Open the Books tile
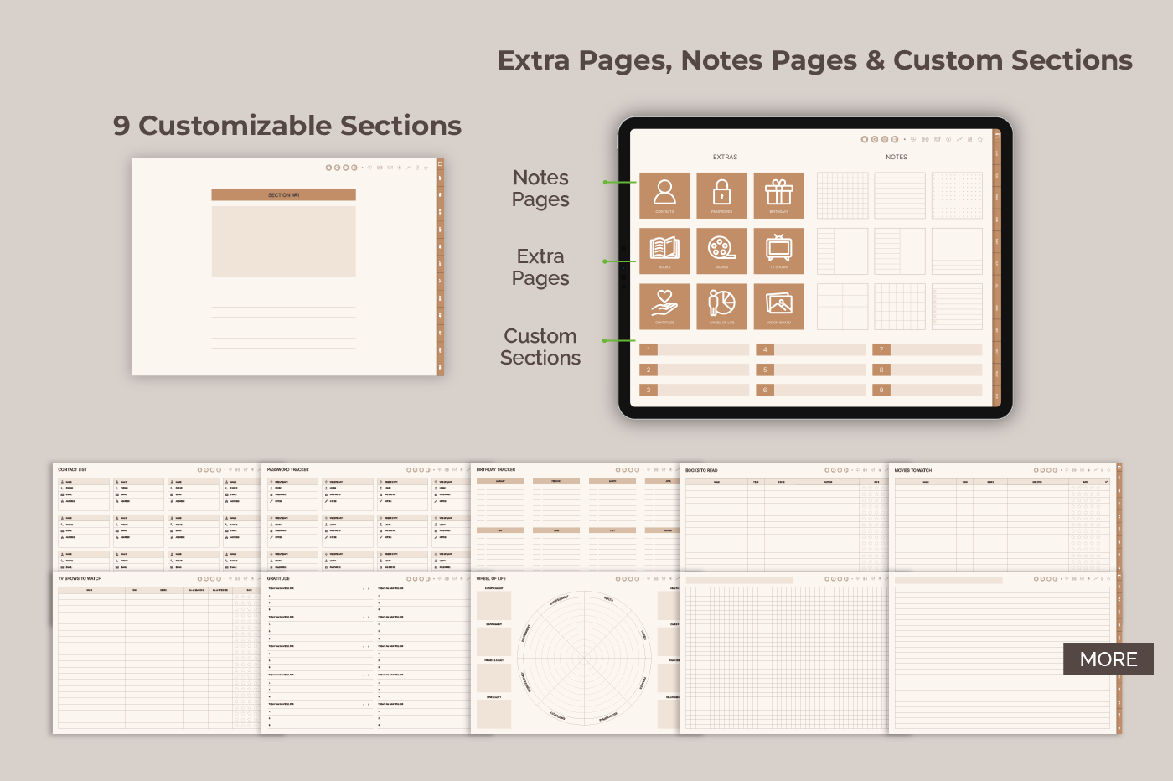 click(664, 251)
